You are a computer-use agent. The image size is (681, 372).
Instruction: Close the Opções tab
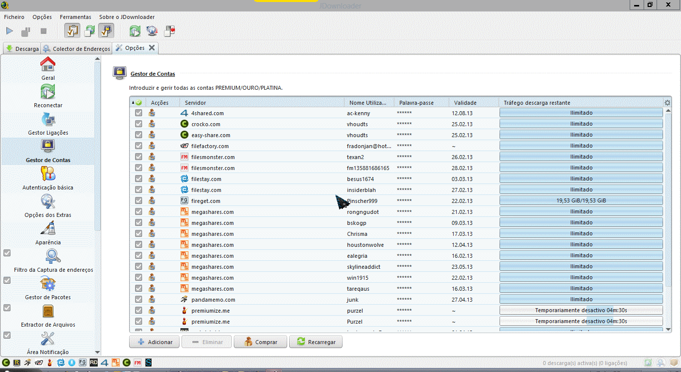pos(152,48)
